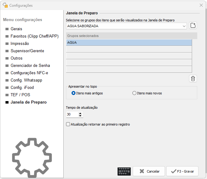Open Configurações NFC-e menu item
This screenshot has height=179, width=207.
[x=29, y=73]
